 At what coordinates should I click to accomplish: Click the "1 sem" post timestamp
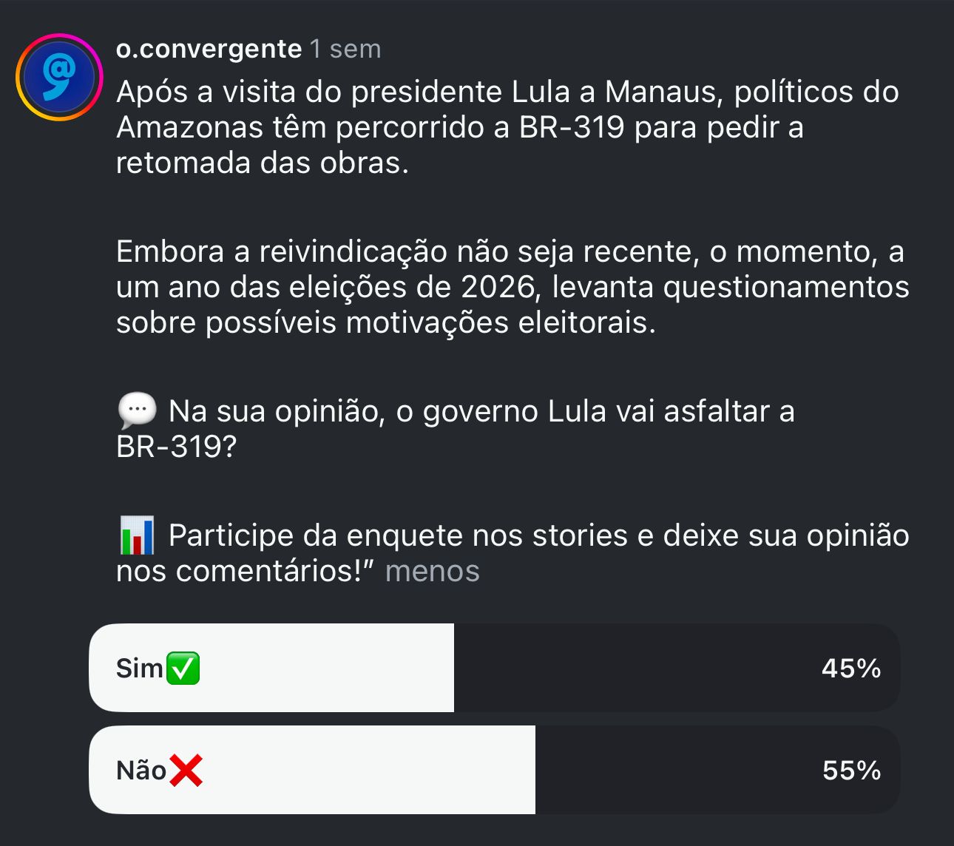[345, 49]
